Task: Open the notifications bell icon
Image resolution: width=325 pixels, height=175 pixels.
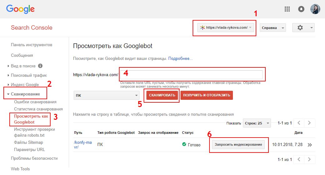Action: 301,9
